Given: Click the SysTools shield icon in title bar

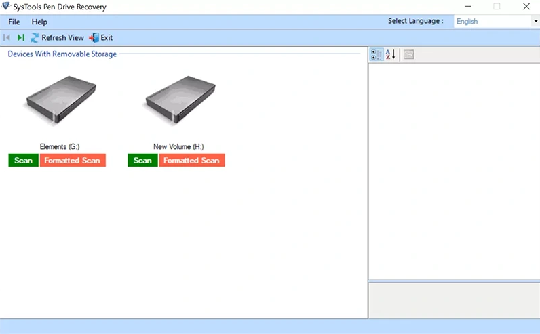Looking at the screenshot, I should point(6,6).
